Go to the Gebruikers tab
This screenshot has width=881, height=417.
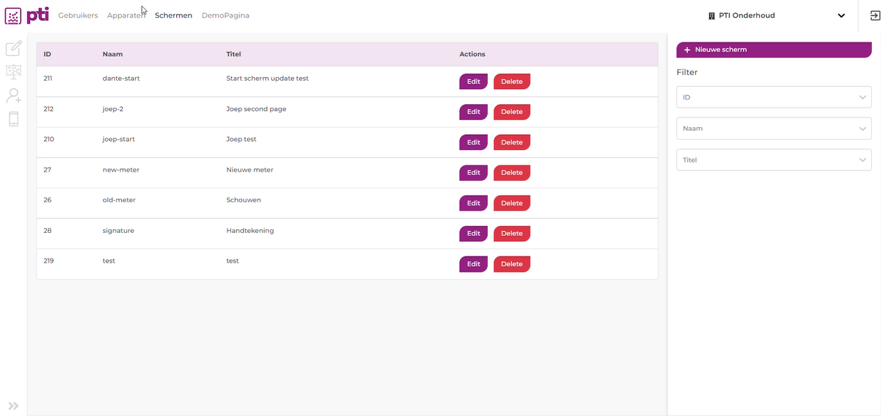[78, 15]
